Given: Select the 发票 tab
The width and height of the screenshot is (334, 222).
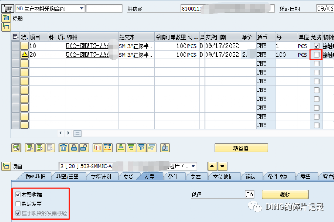Looking at the screenshot, I should [150, 177].
